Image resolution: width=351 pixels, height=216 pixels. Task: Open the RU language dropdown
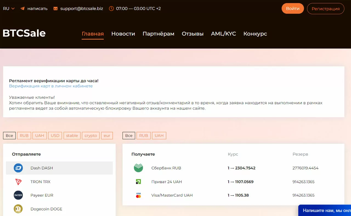coord(9,8)
